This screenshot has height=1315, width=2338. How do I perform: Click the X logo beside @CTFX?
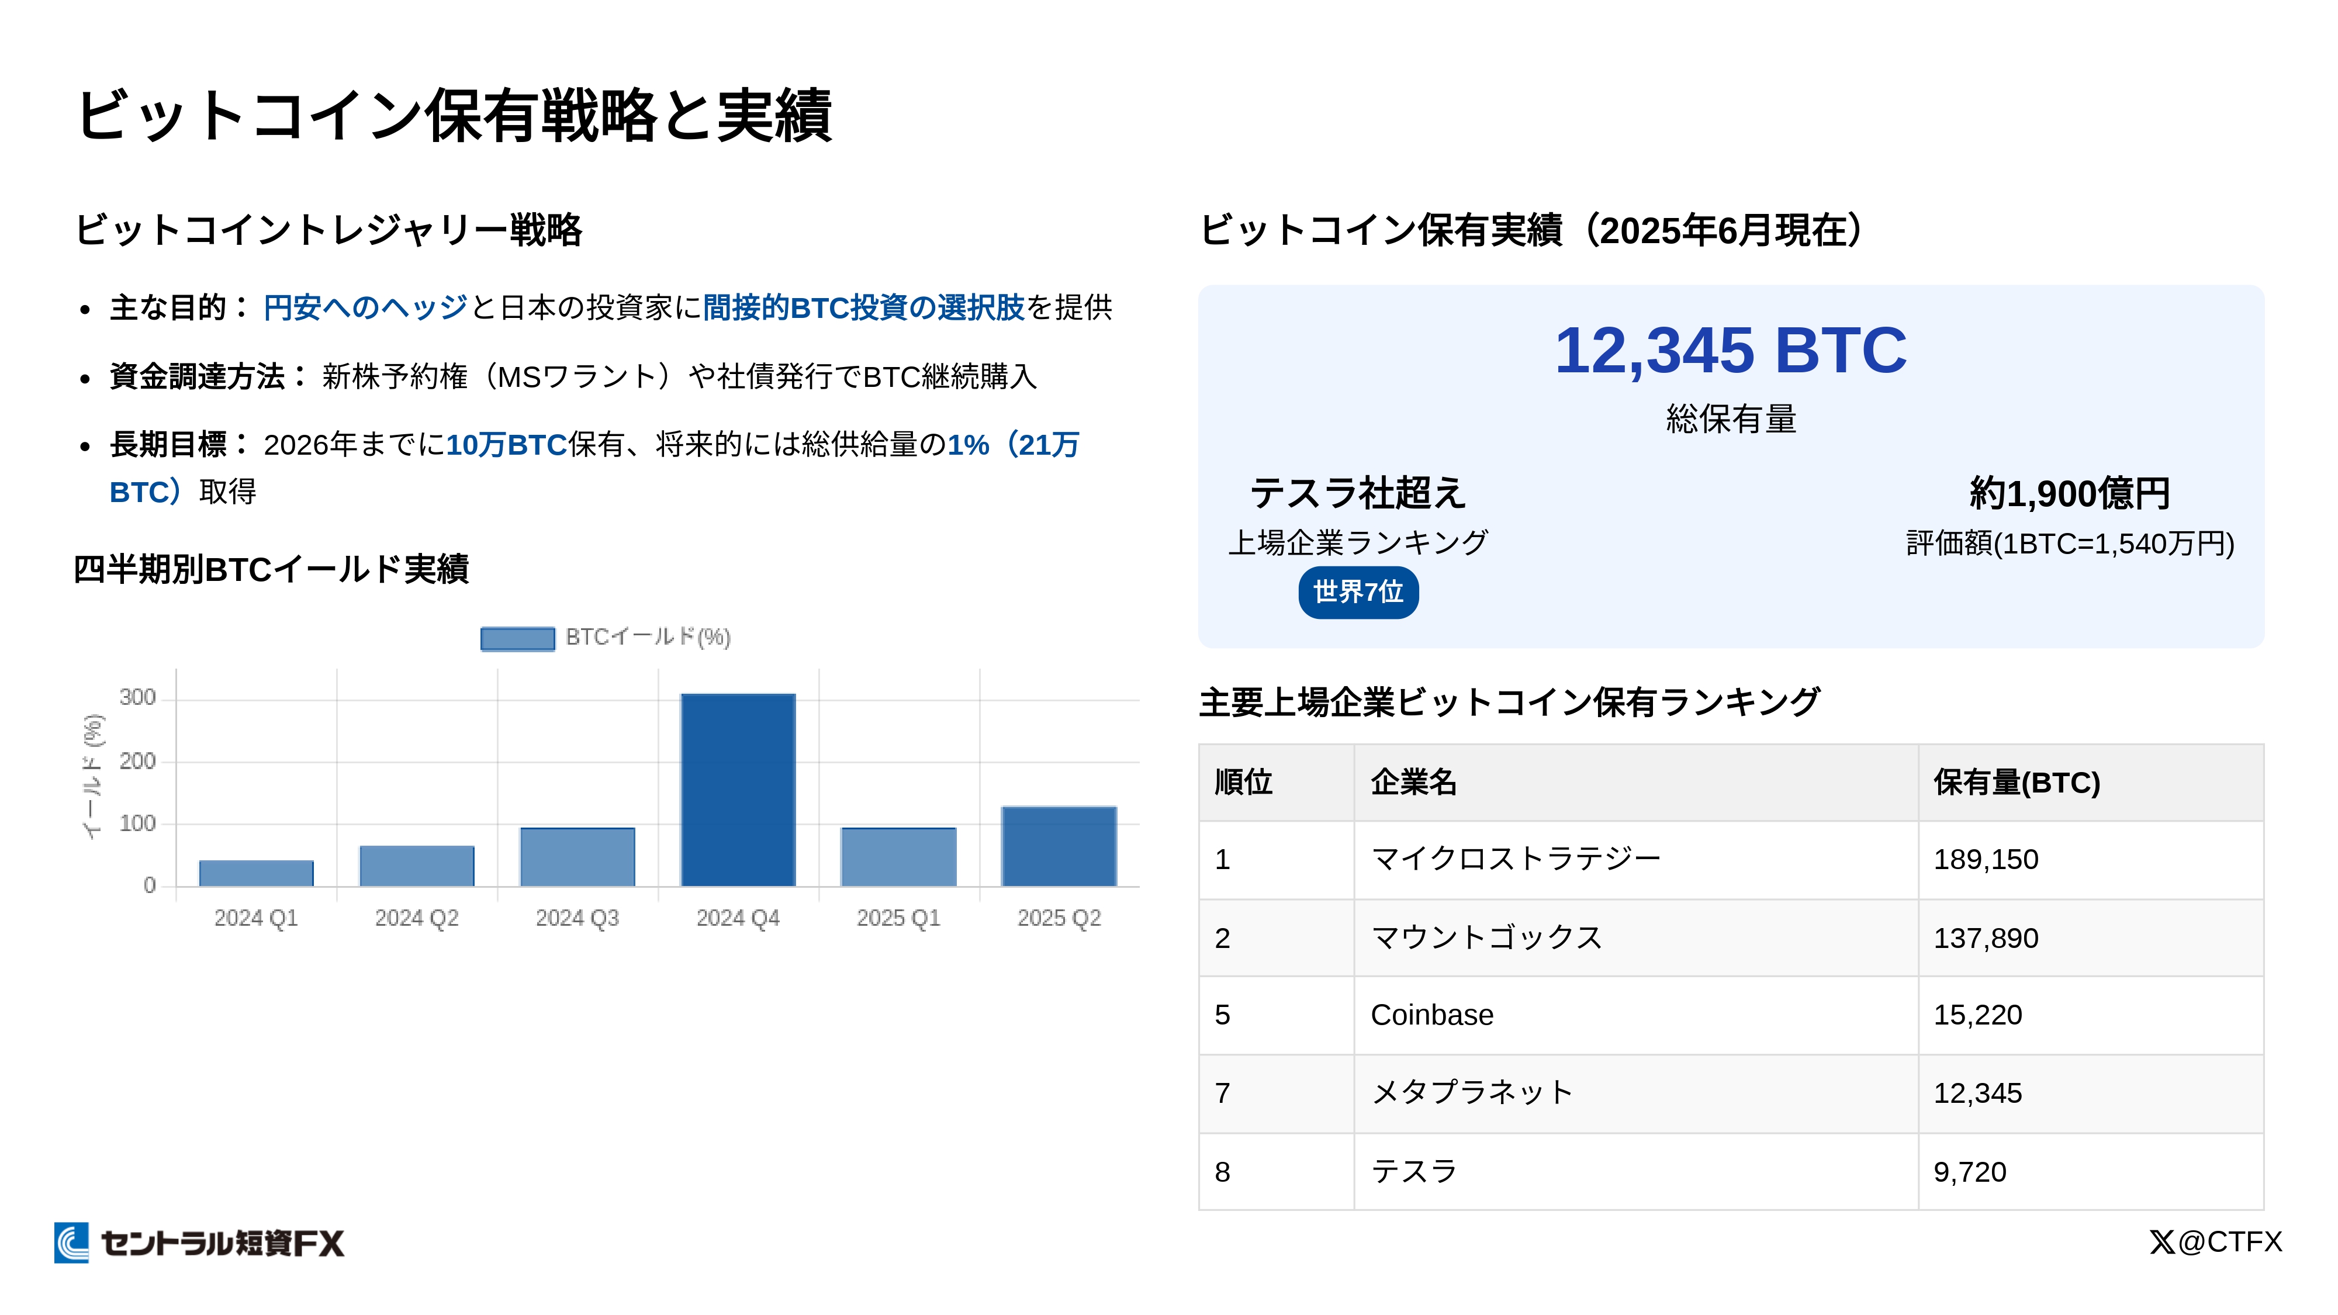tap(2161, 1241)
